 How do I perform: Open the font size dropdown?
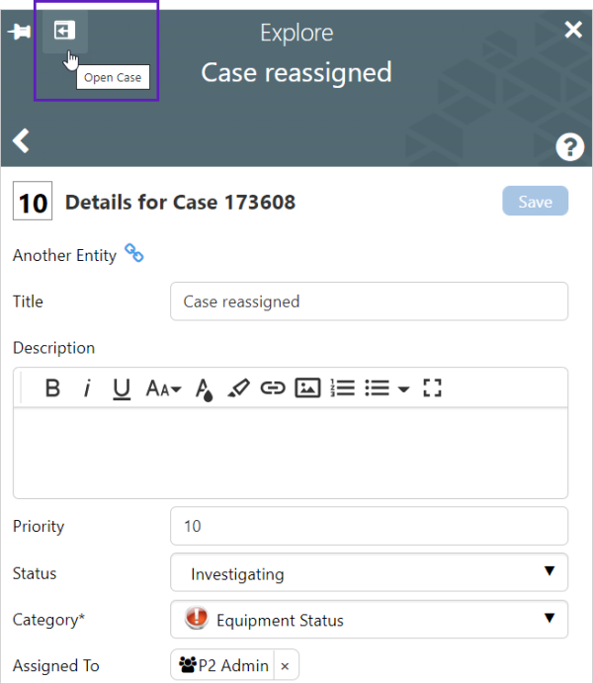click(x=163, y=388)
